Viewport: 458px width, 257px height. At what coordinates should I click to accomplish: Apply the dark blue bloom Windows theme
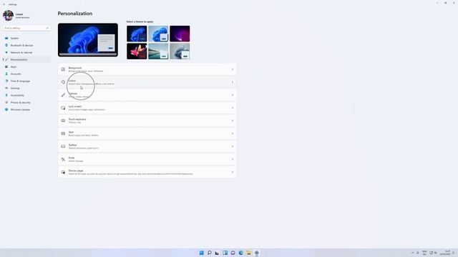tap(137, 34)
